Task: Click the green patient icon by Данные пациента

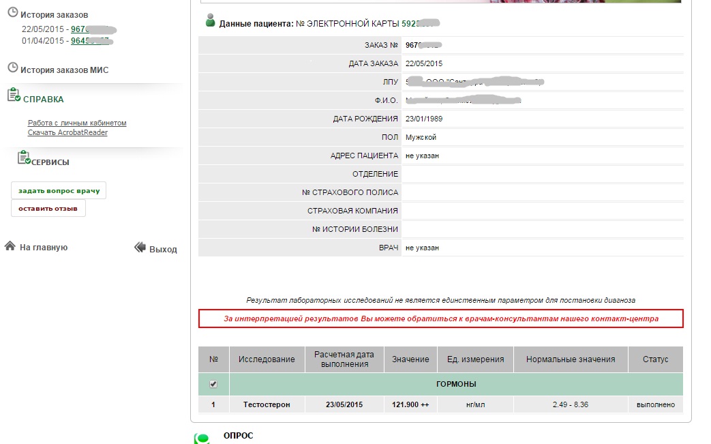Action: [x=210, y=20]
